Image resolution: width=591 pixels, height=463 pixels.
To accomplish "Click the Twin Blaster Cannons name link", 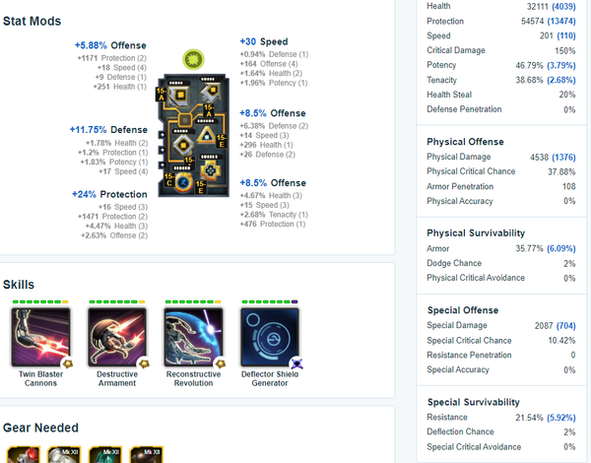I will (x=40, y=378).
